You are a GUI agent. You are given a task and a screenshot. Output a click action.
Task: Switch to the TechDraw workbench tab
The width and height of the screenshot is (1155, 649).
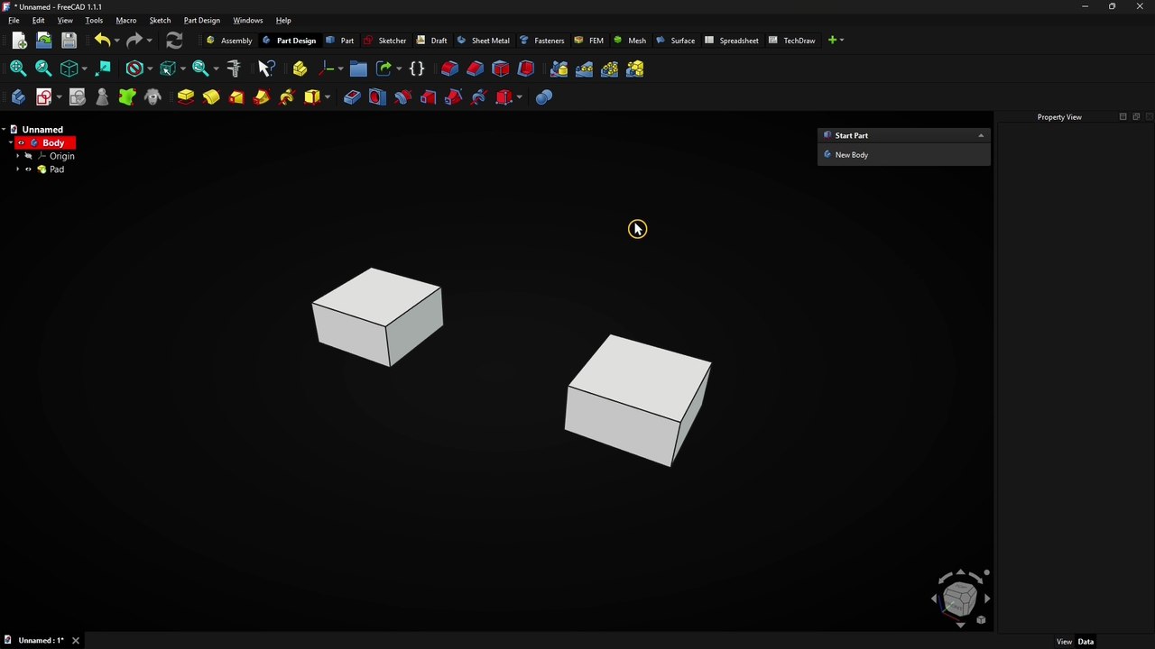coord(791,41)
